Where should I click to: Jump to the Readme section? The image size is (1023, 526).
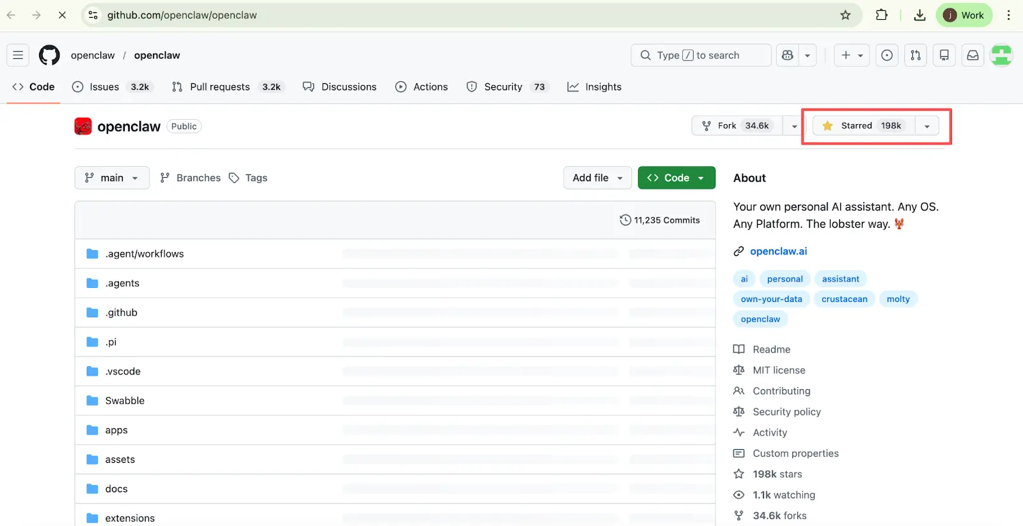pos(762,349)
